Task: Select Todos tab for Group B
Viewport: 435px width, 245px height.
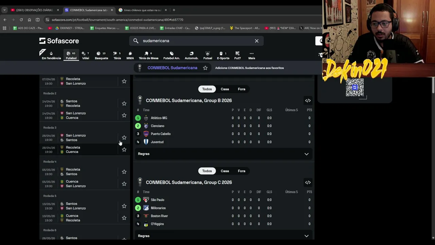Action: (207, 89)
